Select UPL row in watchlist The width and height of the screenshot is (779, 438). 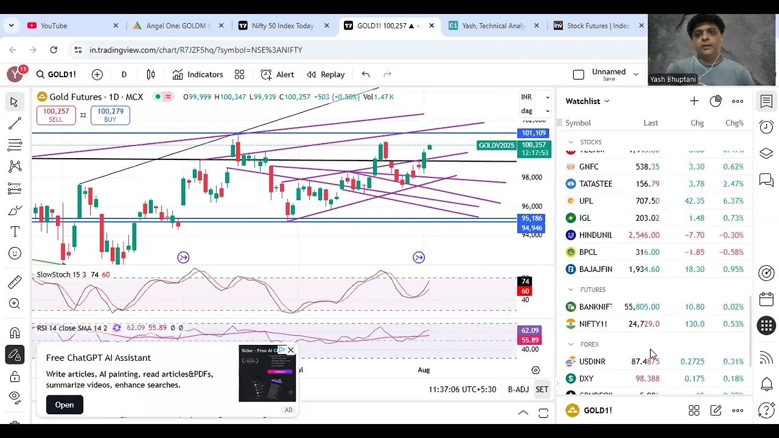tap(655, 201)
